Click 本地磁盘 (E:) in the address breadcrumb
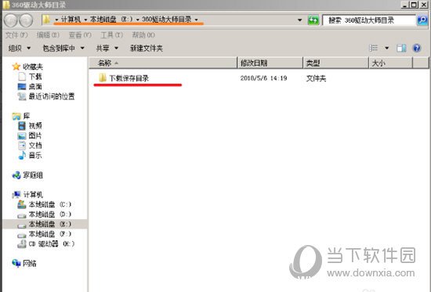431x292 pixels. [x=111, y=20]
